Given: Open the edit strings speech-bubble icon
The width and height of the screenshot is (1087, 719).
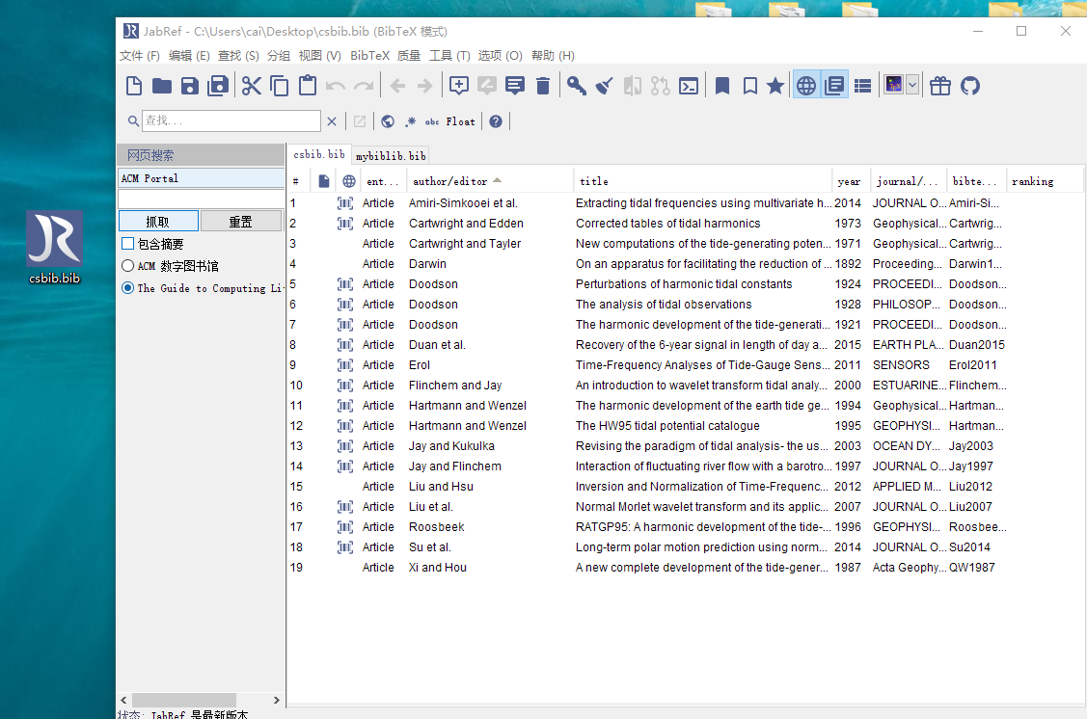Looking at the screenshot, I should (515, 86).
